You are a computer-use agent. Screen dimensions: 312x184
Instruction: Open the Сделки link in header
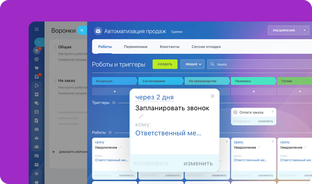click(177, 32)
